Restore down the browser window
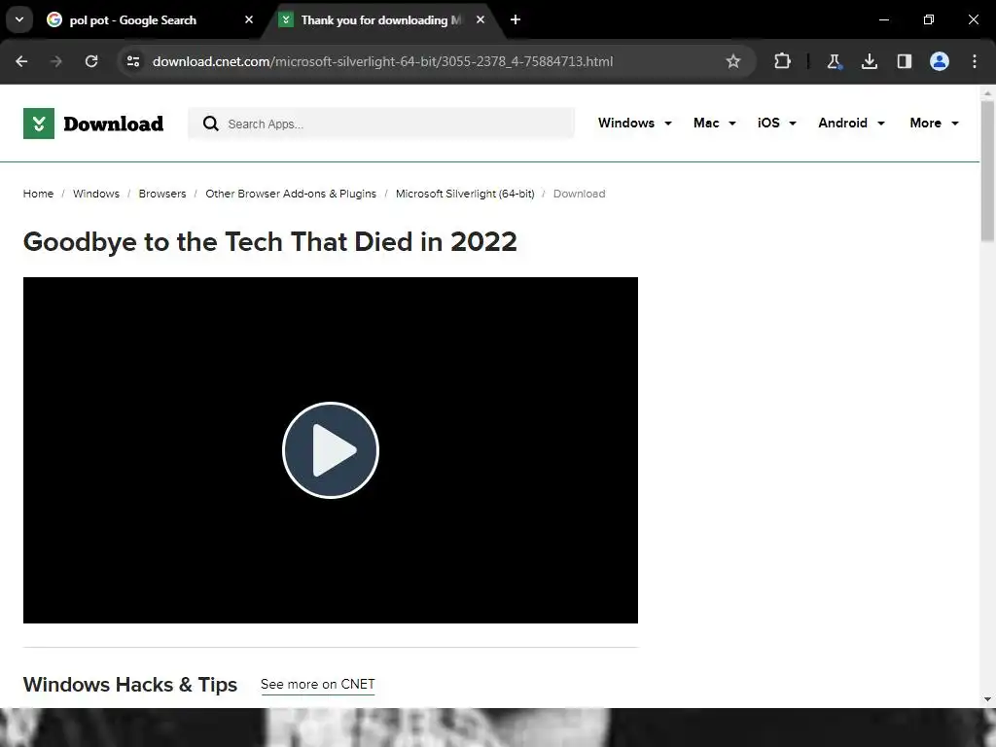This screenshot has width=996, height=747. 929,19
